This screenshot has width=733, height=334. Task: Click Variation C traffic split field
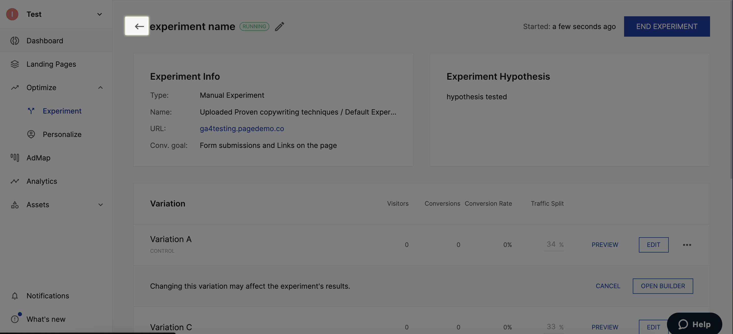click(x=553, y=327)
